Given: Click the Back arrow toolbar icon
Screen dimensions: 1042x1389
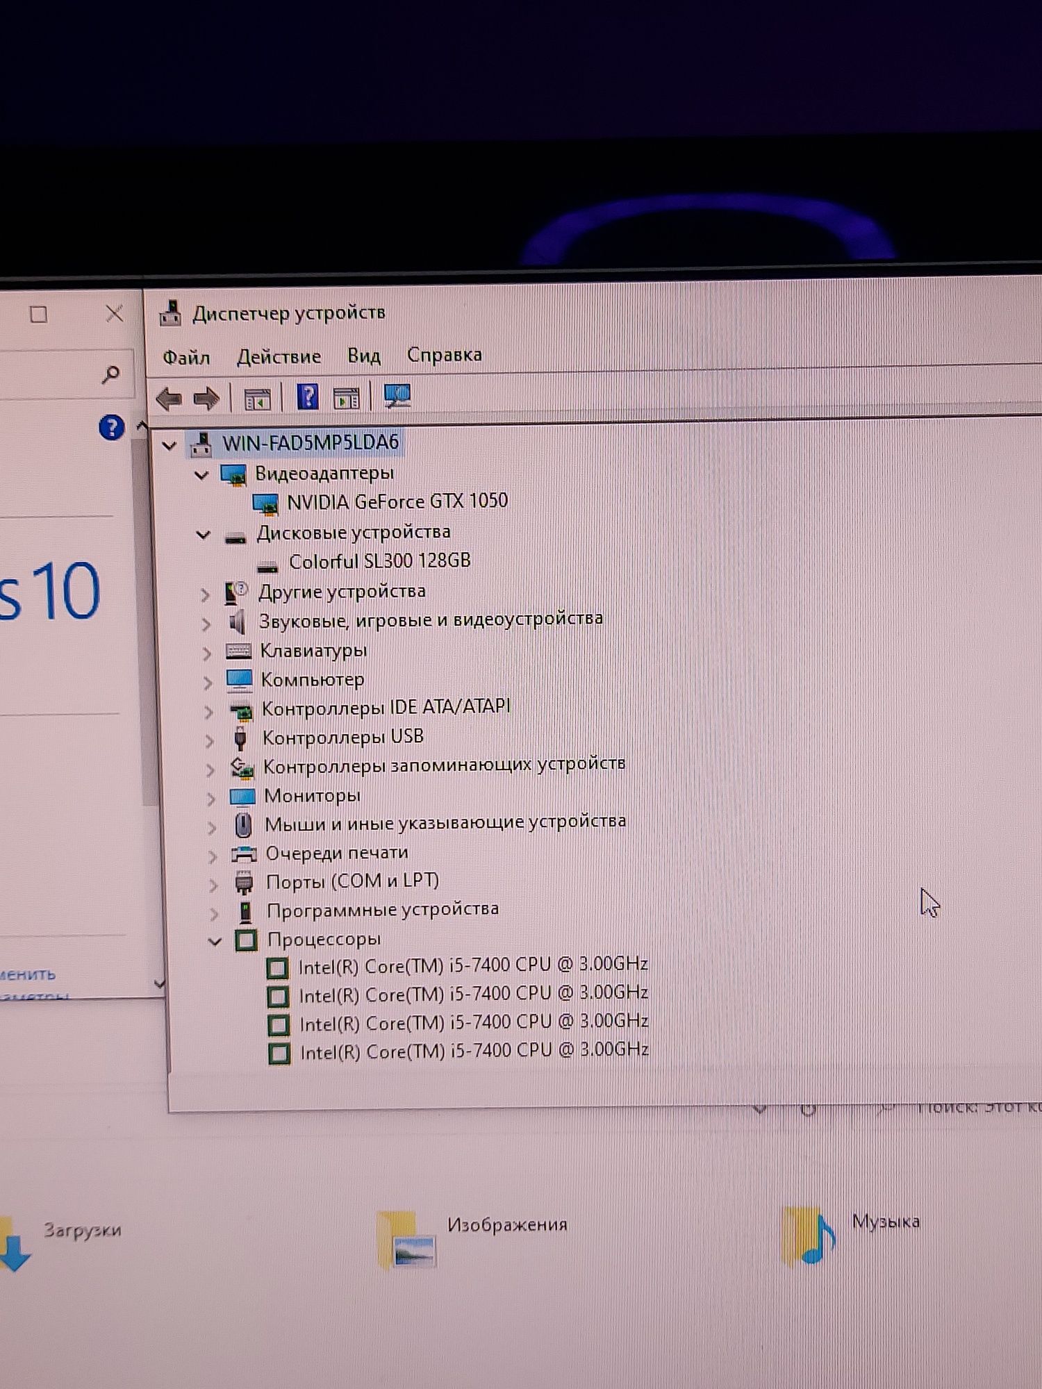Looking at the screenshot, I should click(x=169, y=399).
